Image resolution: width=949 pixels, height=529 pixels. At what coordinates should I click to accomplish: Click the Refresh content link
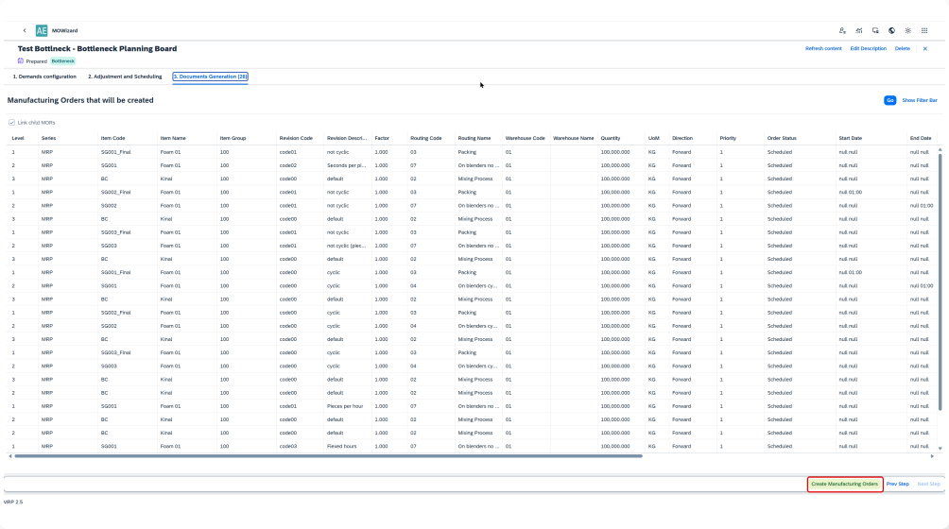coord(823,48)
